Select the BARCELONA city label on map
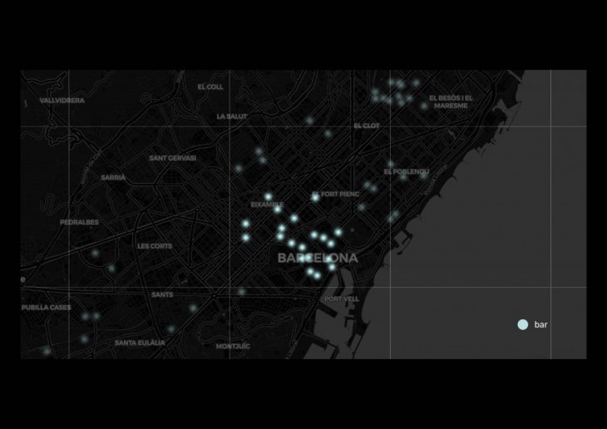Image resolution: width=607 pixels, height=429 pixels. [x=318, y=259]
